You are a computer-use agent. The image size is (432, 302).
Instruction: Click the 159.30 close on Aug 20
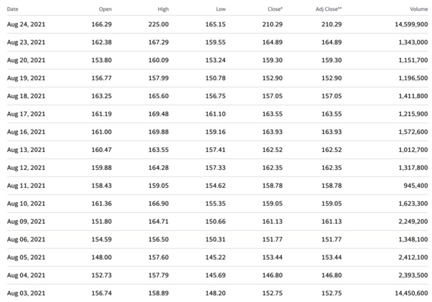point(273,60)
